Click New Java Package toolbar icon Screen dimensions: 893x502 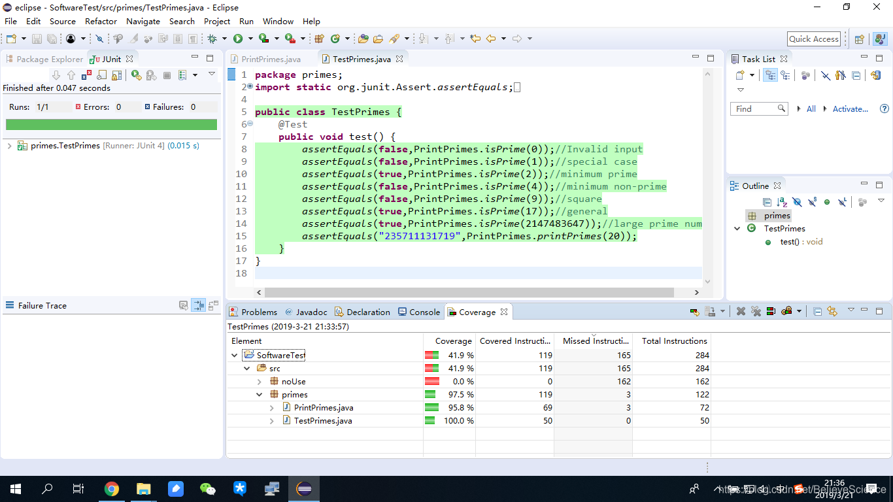[319, 39]
